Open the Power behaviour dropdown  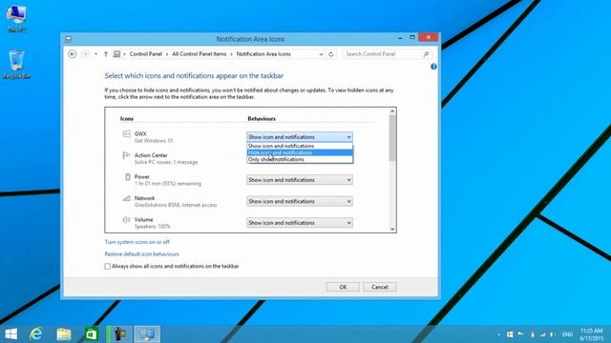pyautogui.click(x=300, y=180)
